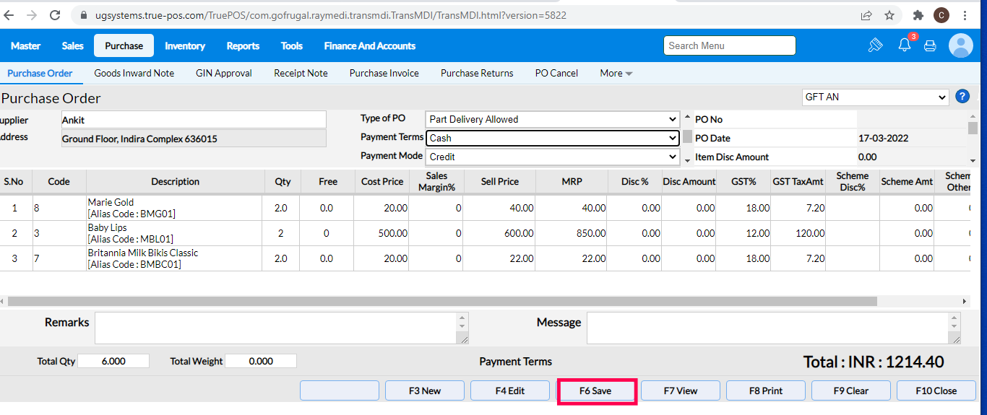Open the Payment Mode Credit dropdown
Screen dimensions: 987x415
click(x=552, y=157)
